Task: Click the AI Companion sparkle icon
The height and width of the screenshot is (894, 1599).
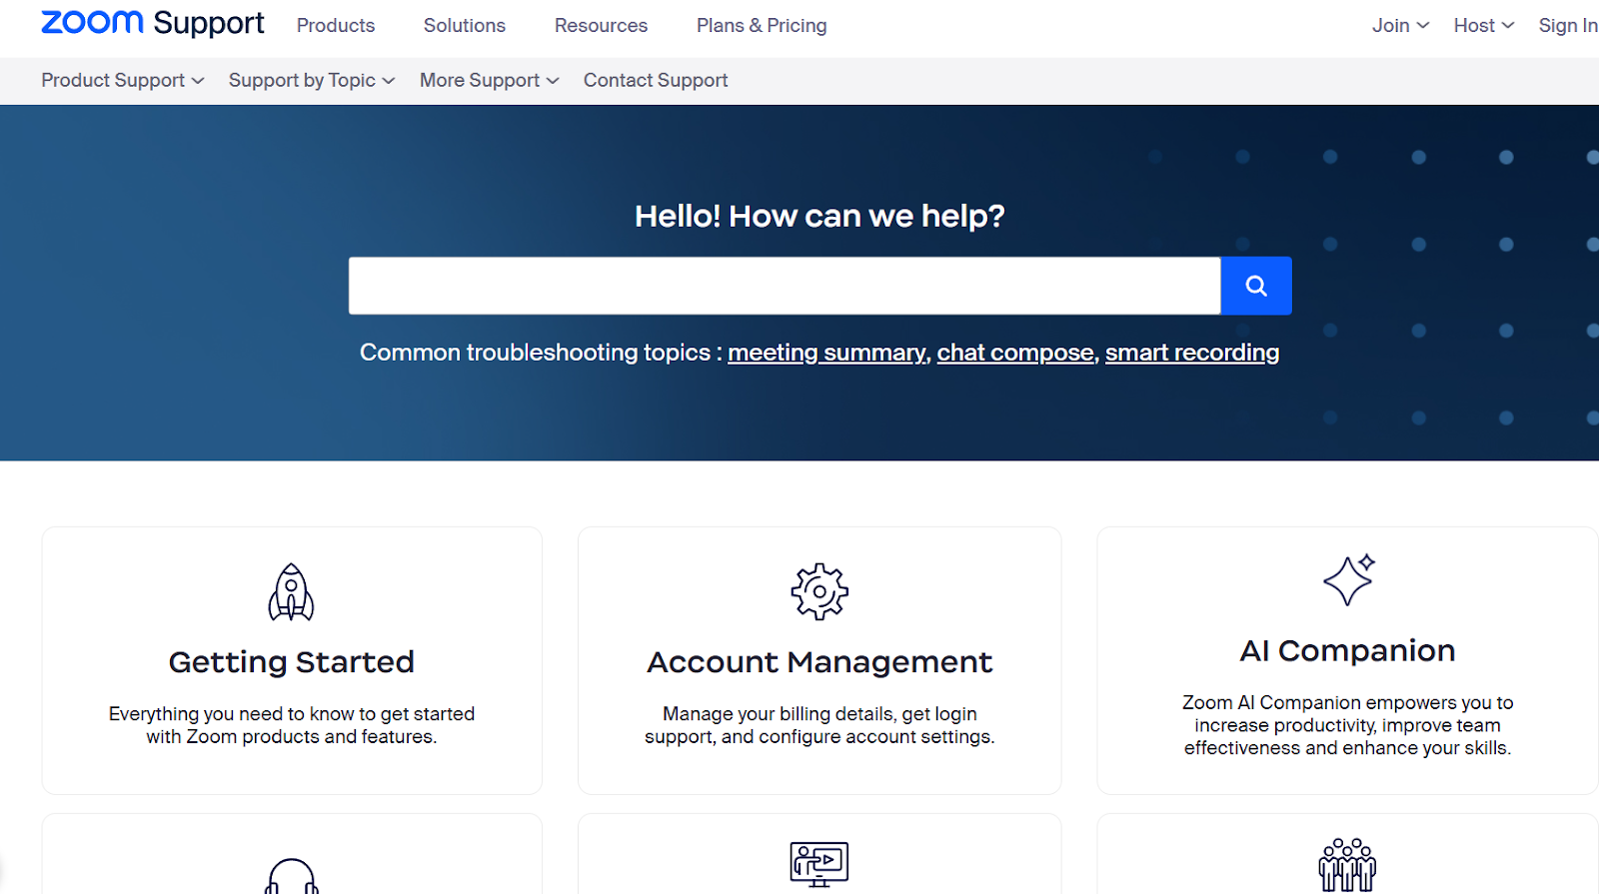Action: click(1348, 580)
